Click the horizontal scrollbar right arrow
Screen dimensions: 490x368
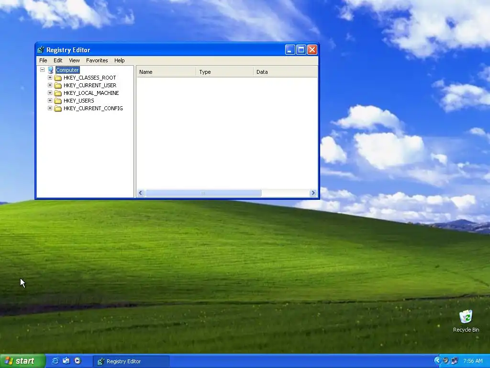click(x=313, y=193)
